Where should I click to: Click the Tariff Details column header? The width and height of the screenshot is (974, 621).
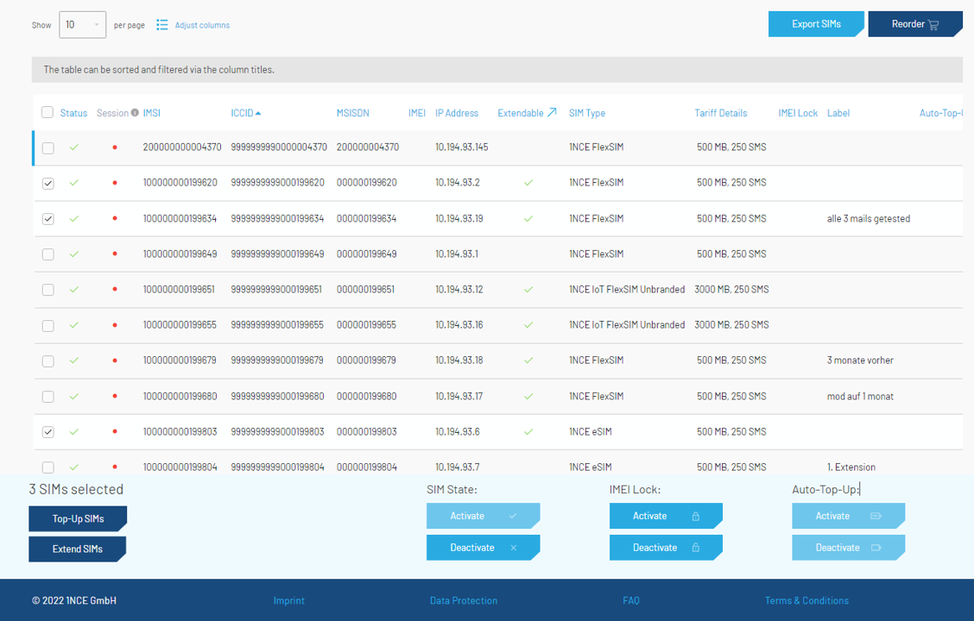720,113
